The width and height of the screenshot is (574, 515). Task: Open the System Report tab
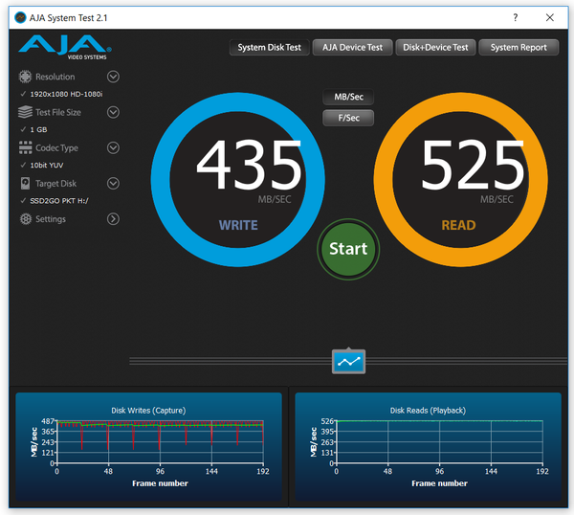coord(519,47)
